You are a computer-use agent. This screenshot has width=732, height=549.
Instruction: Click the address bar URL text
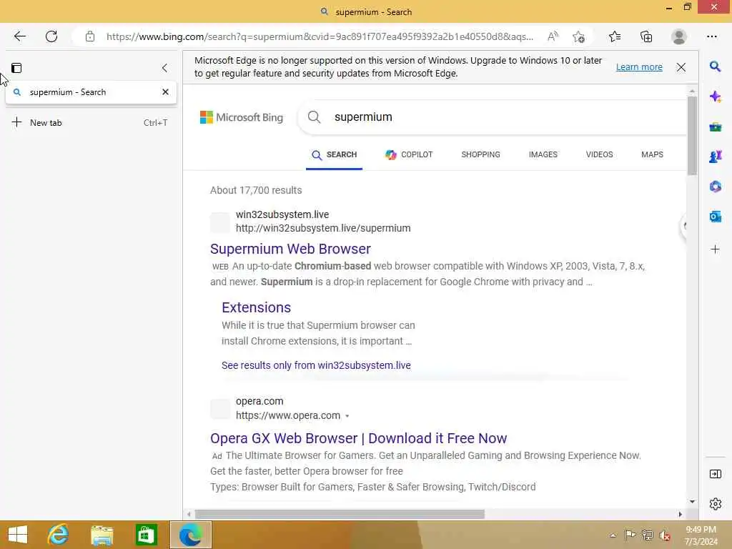pyautogui.click(x=320, y=36)
